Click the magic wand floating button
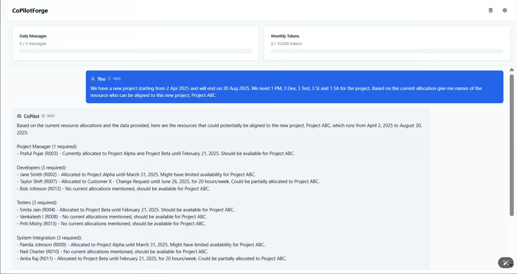Image resolution: width=517 pixels, height=274 pixels. [x=506, y=263]
